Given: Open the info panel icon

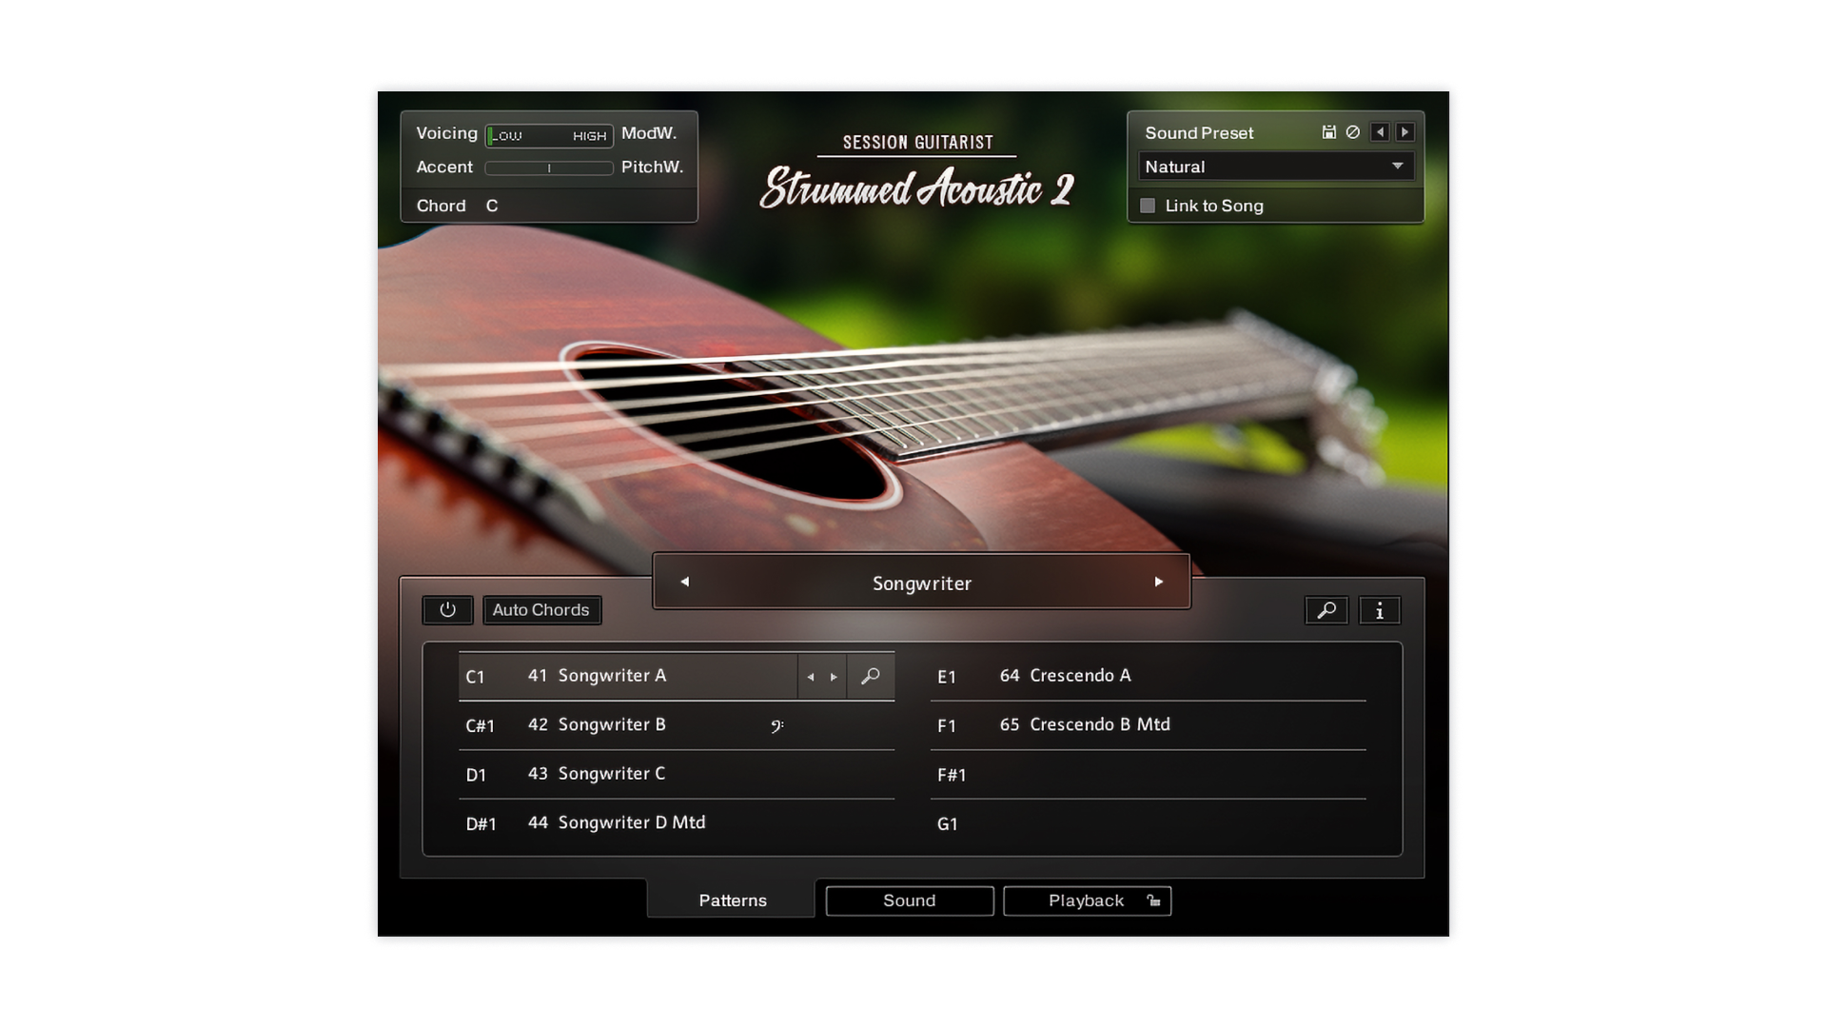Looking at the screenshot, I should (x=1380, y=610).
